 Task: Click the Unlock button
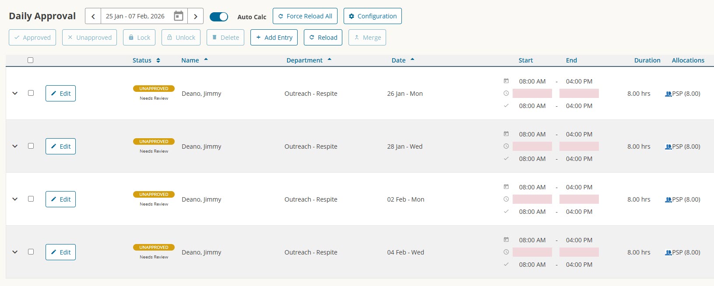pyautogui.click(x=181, y=38)
